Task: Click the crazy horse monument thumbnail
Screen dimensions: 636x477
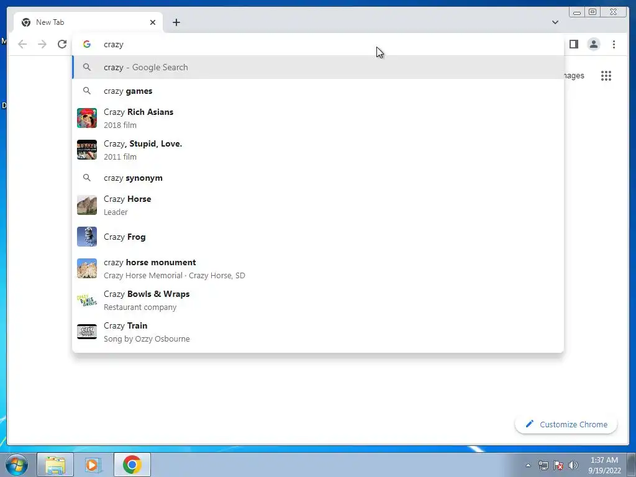Action: pos(87,268)
